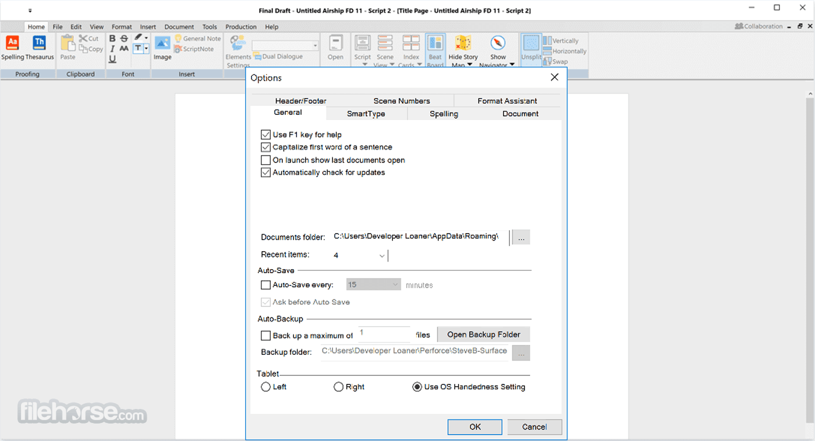Image resolution: width=815 pixels, height=441 pixels.
Task: Expand the Script view dropdown arrow
Action: tap(364, 64)
